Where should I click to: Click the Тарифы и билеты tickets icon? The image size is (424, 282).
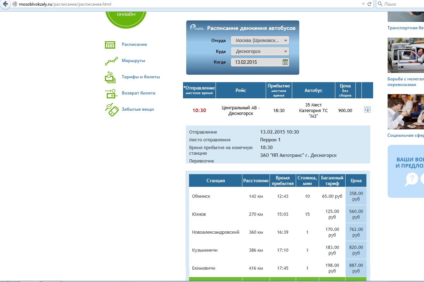(x=110, y=77)
